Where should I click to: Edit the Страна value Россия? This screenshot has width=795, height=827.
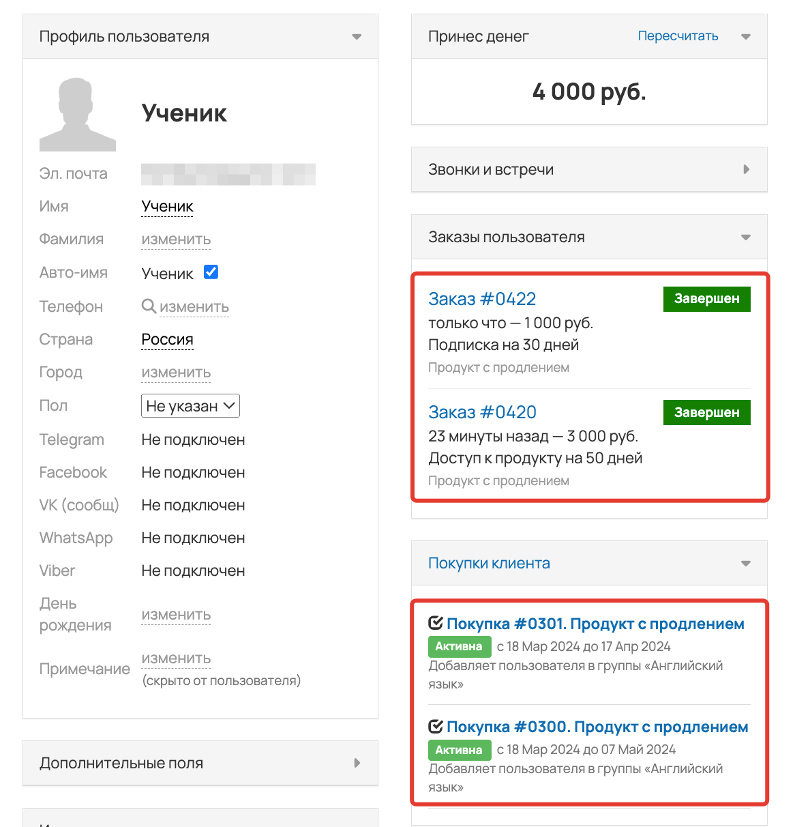tap(167, 340)
